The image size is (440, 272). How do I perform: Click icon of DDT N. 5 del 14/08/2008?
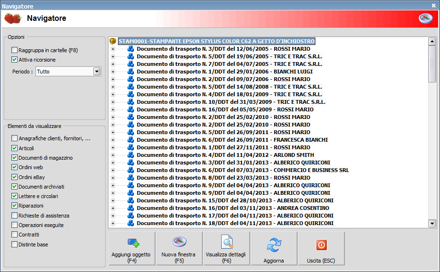tap(131, 87)
